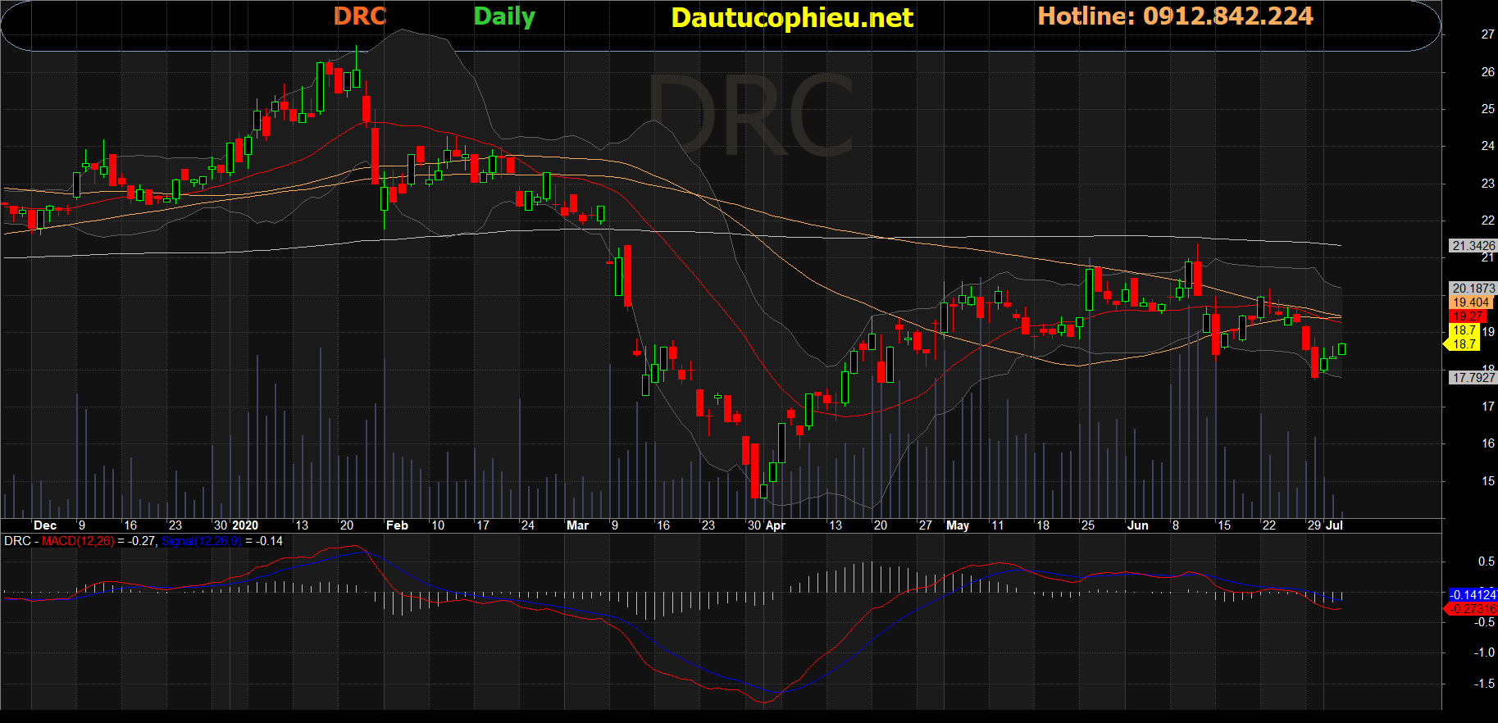This screenshot has height=723, width=1498.
Task: Click the orange DRC ticker in header
Action: 359,16
